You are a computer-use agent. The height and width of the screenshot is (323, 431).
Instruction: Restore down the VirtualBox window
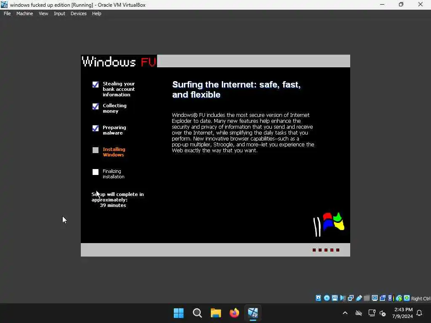coord(401,5)
